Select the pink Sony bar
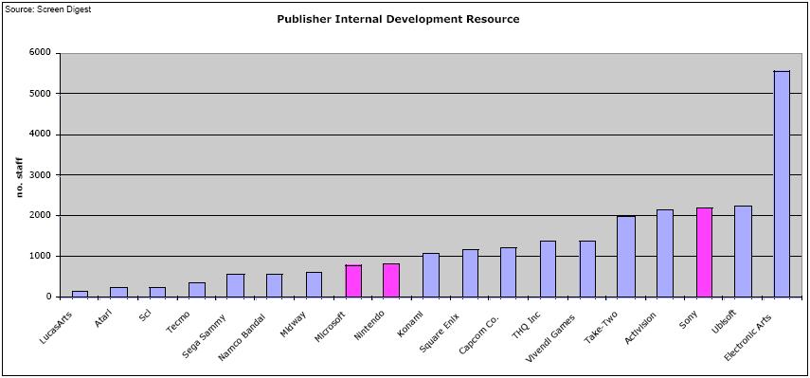The width and height of the screenshot is (810, 378). click(x=704, y=253)
